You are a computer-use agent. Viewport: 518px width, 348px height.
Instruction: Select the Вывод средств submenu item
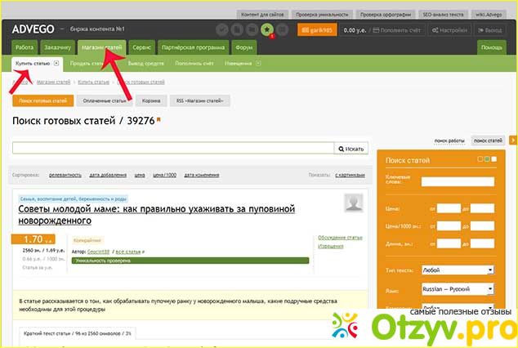click(x=146, y=63)
